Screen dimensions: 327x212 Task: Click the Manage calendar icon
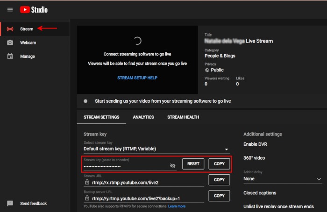click(10, 57)
